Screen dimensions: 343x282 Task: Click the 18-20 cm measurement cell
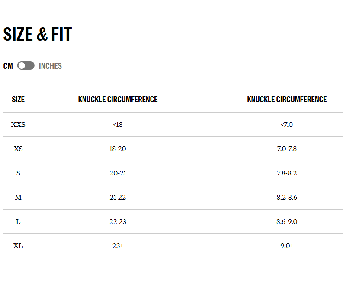pos(118,149)
